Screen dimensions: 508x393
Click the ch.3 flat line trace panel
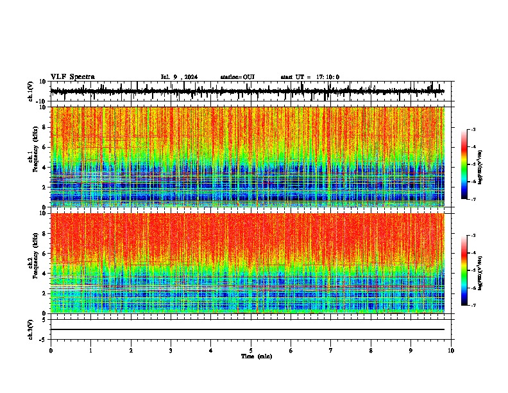250,329
